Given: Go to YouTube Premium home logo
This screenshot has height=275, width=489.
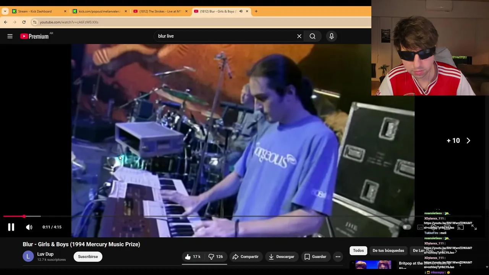Looking at the screenshot, I should [x=34, y=36].
